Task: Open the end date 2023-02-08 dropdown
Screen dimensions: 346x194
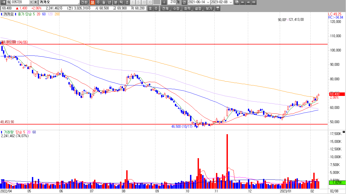Action: click(x=231, y=2)
